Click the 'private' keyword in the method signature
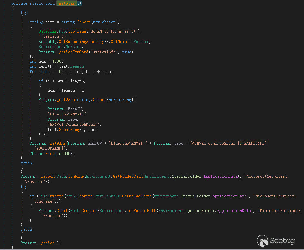Screen dimensions: 304x250 pyautogui.click(x=19, y=3)
